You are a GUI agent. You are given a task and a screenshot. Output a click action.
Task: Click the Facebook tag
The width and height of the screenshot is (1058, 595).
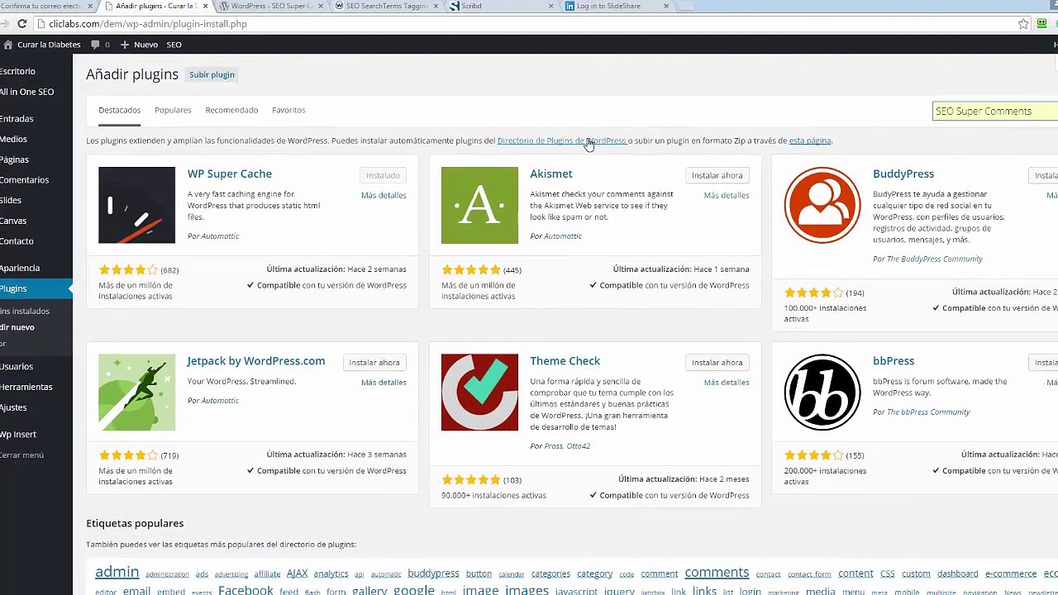coord(245,590)
